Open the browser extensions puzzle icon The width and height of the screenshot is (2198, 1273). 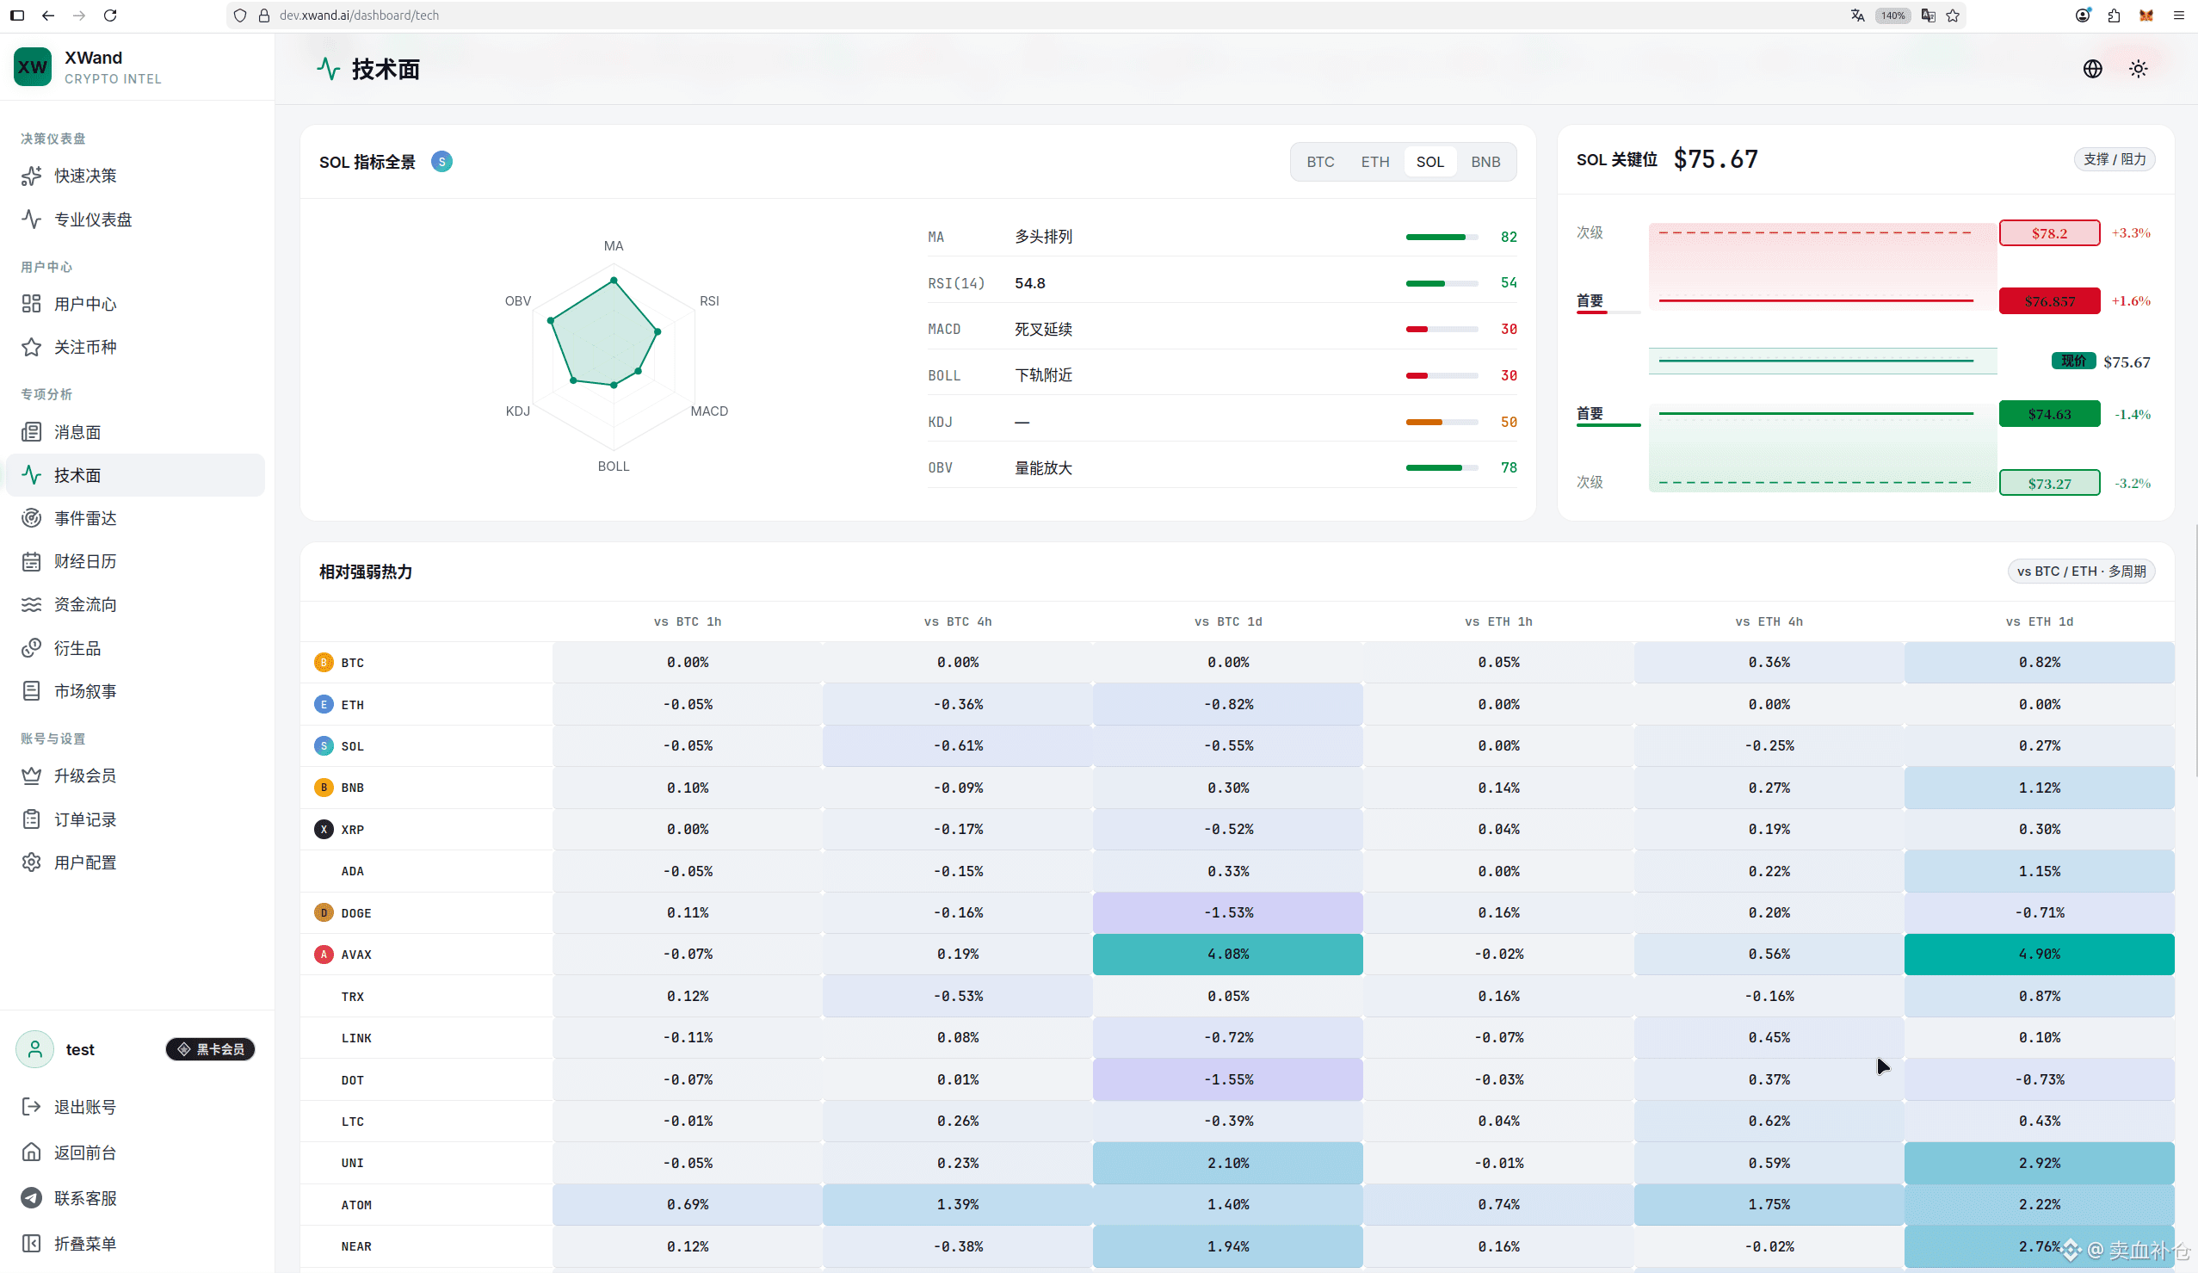2115,15
